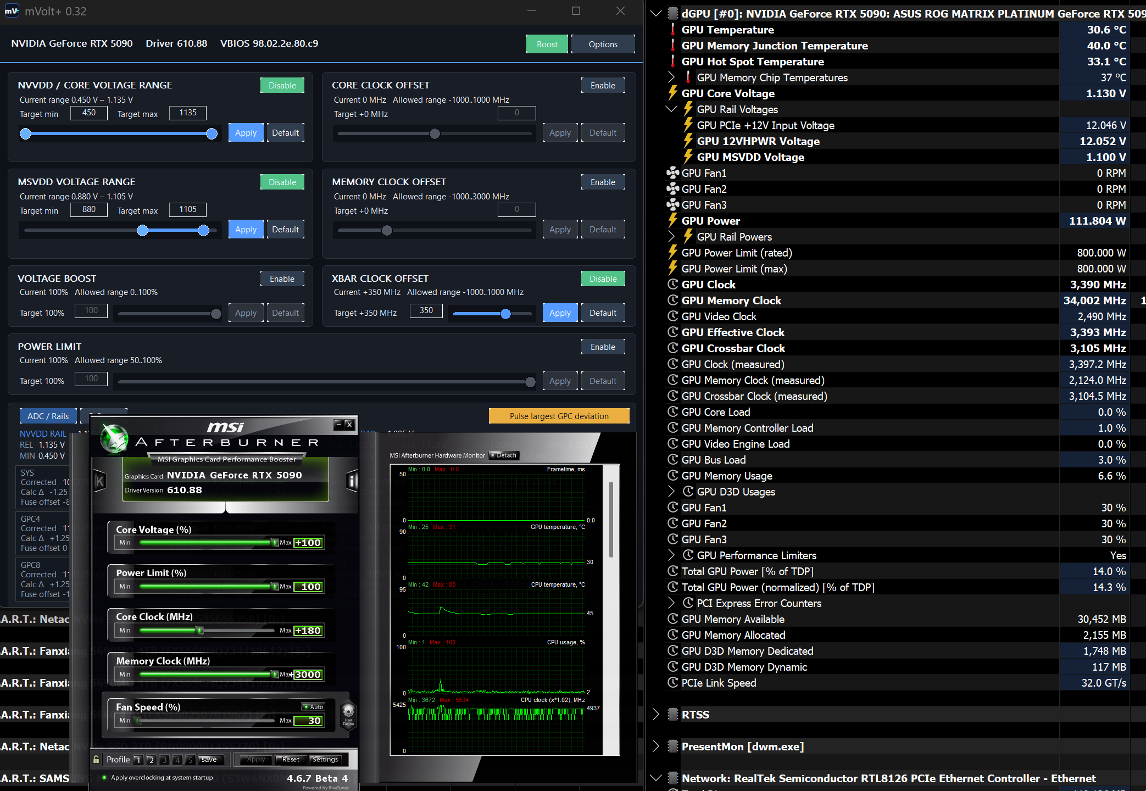1146x791 pixels.
Task: Click the Afterburner profile lock icon
Action: pos(96,760)
